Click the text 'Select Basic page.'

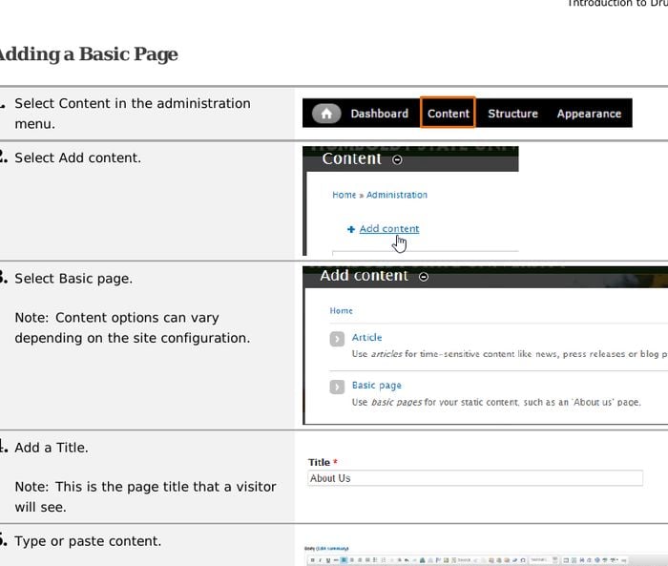(x=73, y=279)
